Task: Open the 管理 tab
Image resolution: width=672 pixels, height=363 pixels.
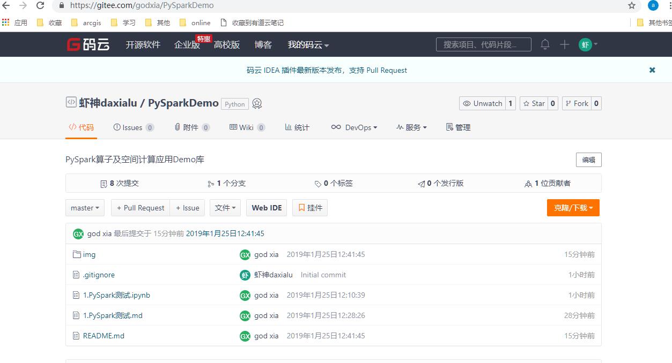Action: pyautogui.click(x=459, y=127)
